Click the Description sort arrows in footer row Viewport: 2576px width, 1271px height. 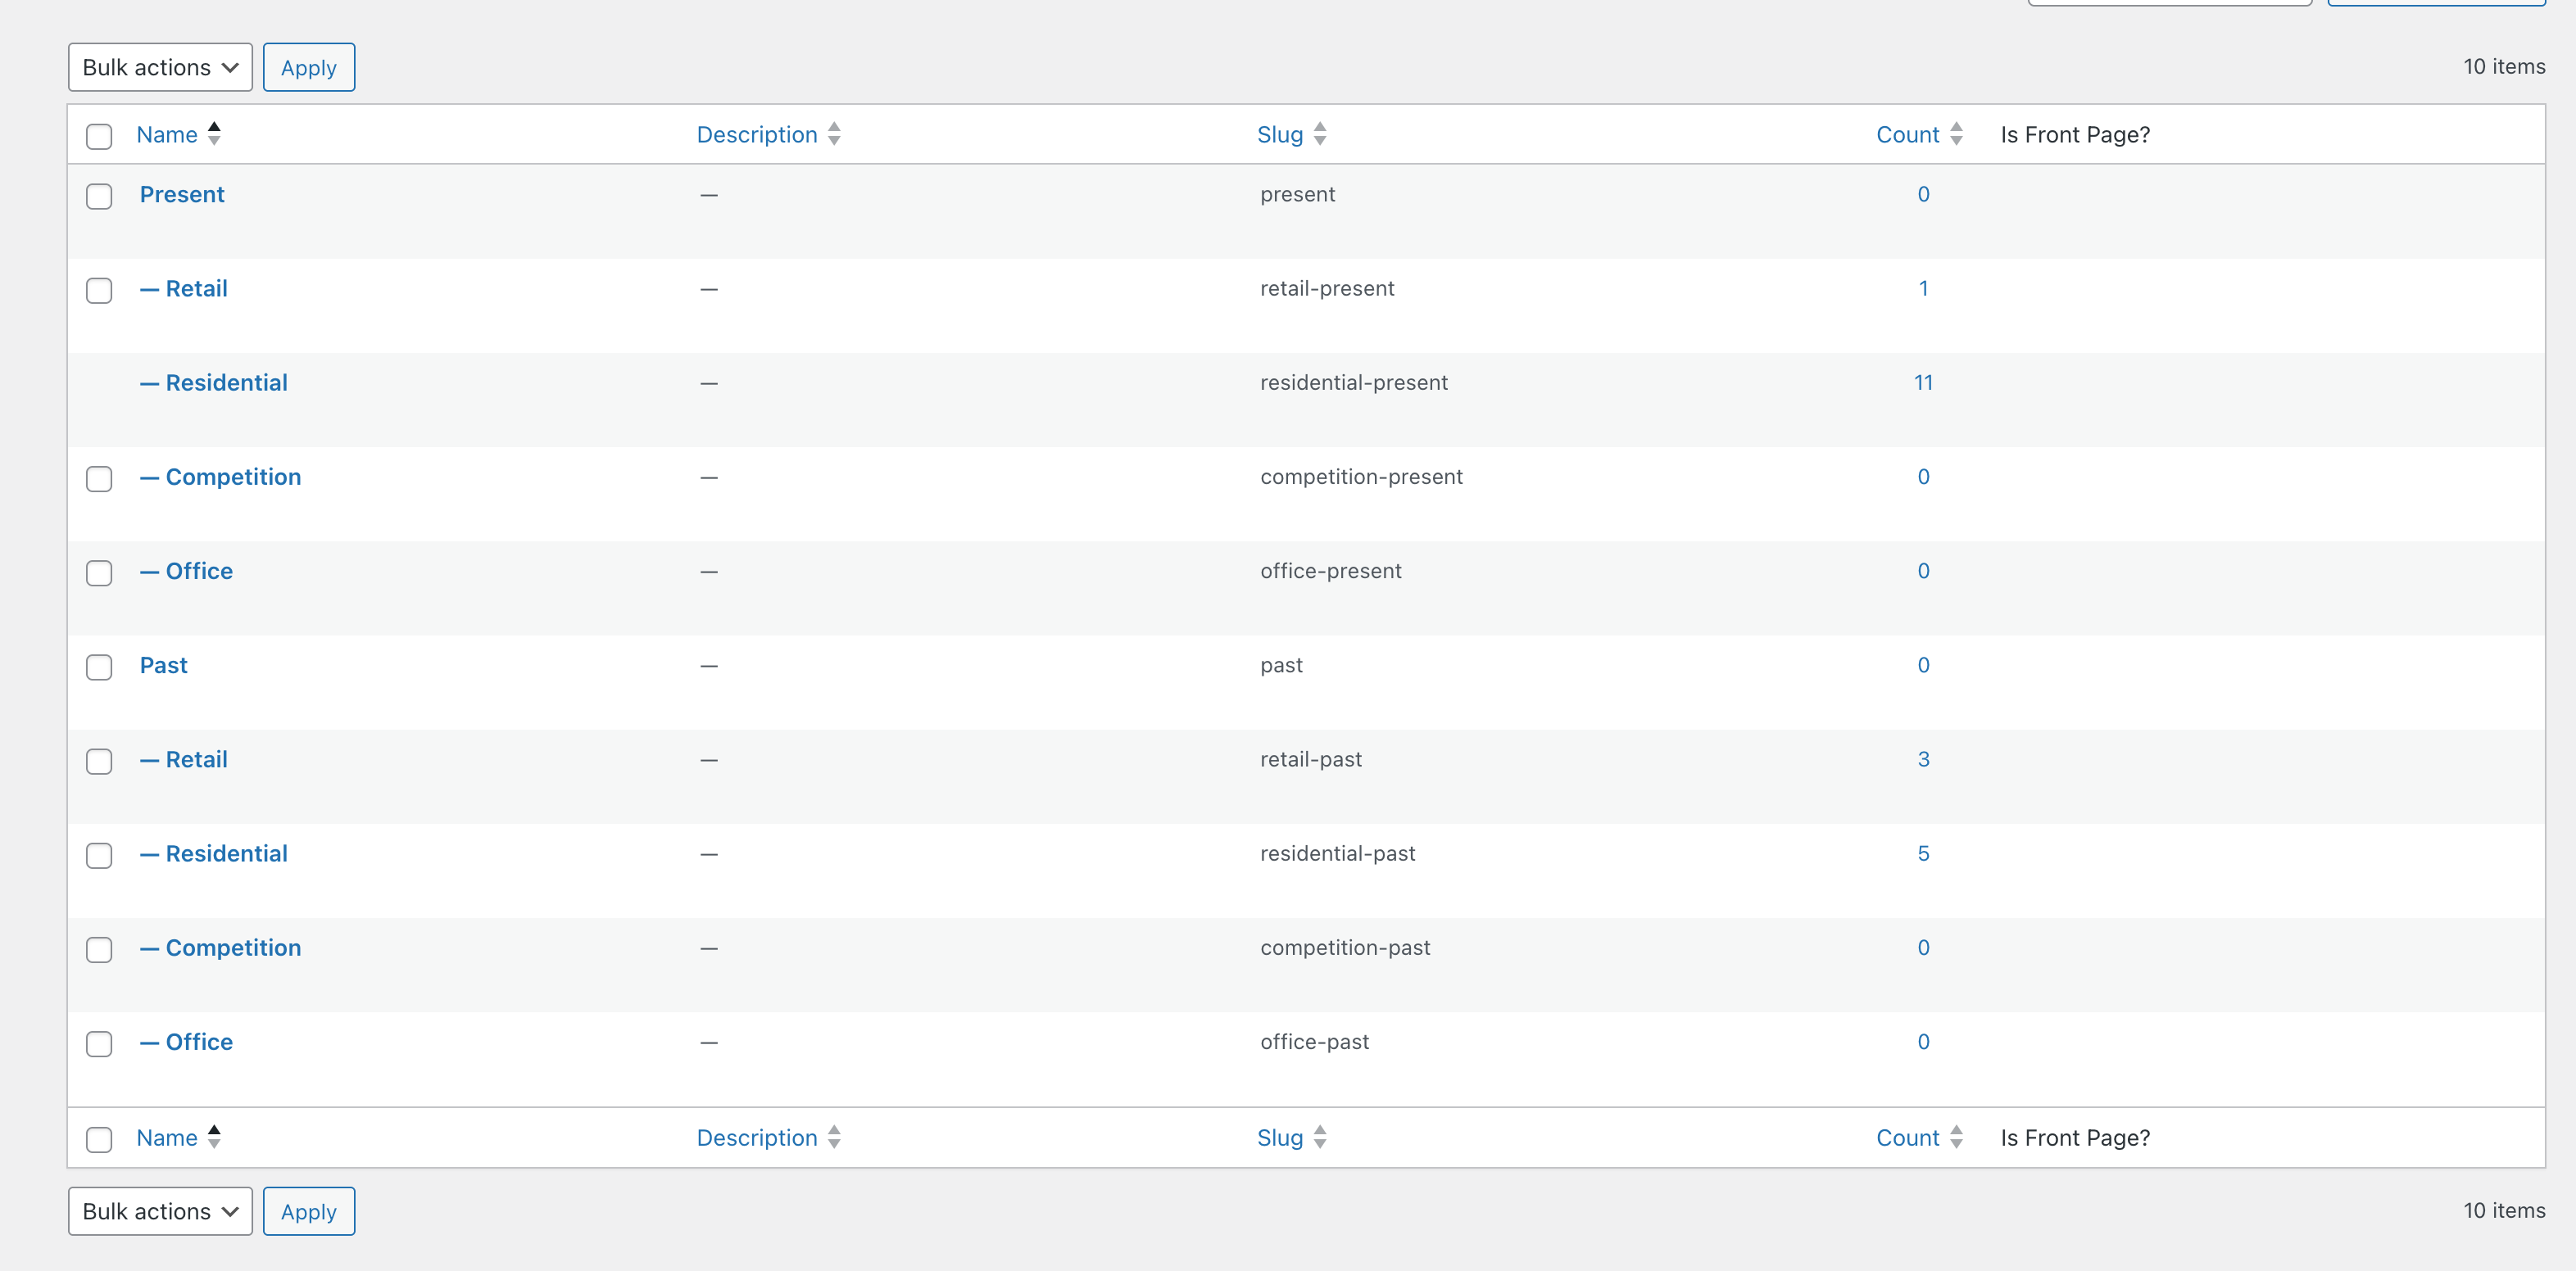834,1138
